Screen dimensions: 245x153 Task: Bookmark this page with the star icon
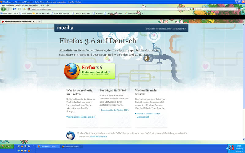click(x=186, y=9)
